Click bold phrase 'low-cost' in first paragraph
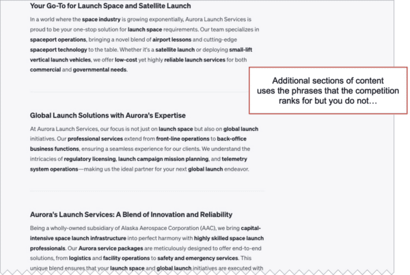The width and height of the screenshot is (410, 275). (x=126, y=60)
